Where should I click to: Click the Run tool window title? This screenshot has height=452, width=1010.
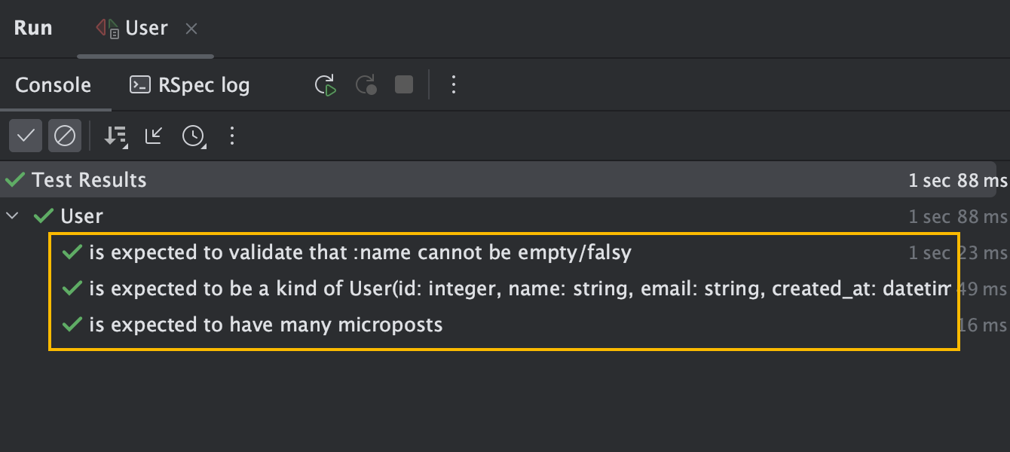(33, 29)
